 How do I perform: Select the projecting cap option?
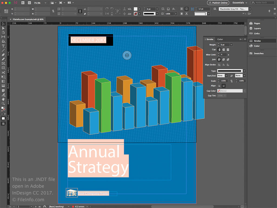coord(228,50)
